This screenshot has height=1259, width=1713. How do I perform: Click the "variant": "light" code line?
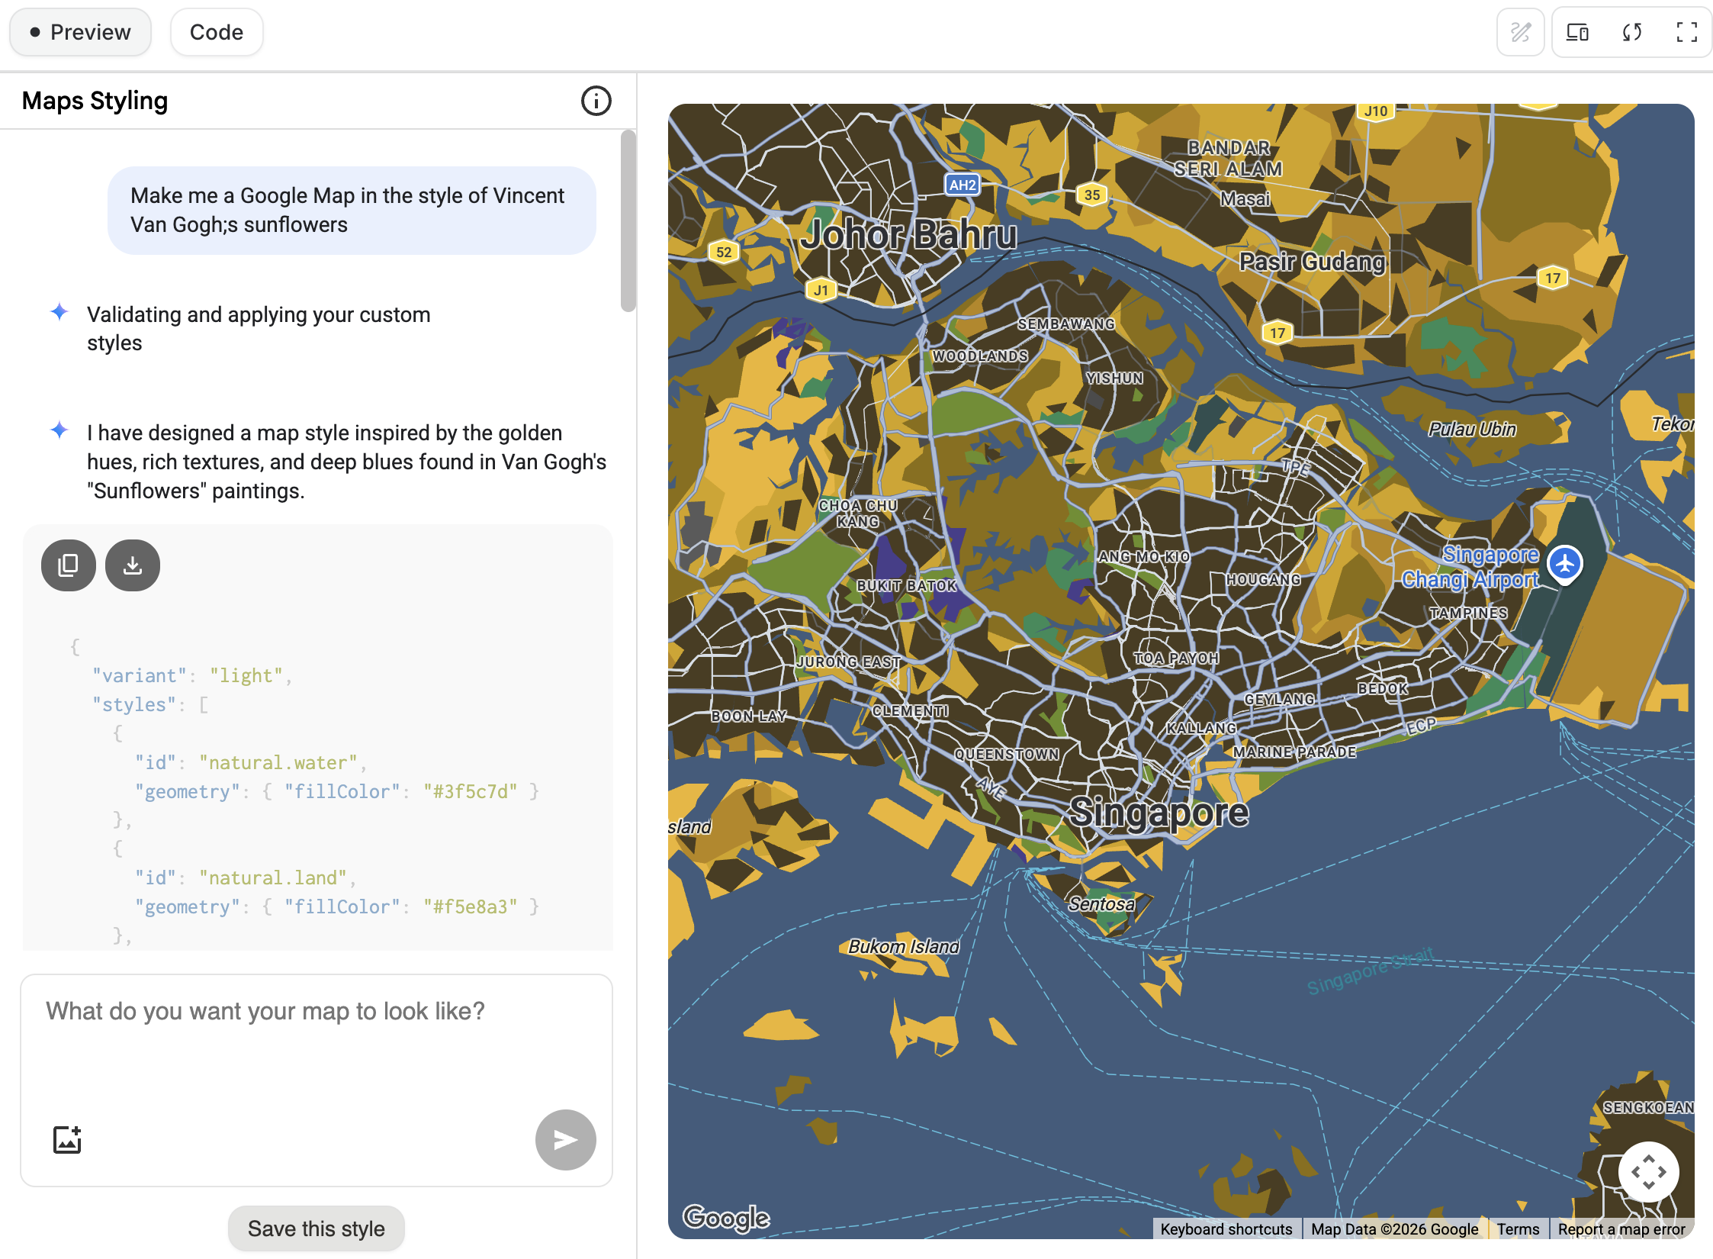(x=192, y=676)
